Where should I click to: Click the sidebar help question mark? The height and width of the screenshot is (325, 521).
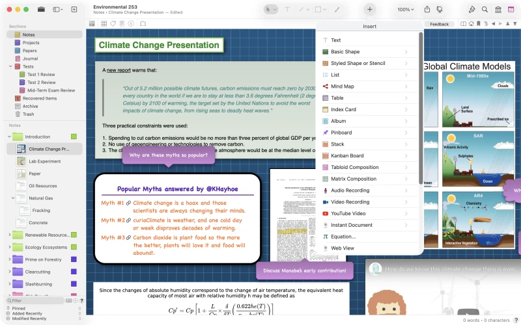pyautogui.click(x=81, y=301)
